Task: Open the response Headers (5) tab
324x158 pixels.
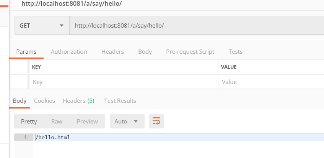Action: point(78,101)
